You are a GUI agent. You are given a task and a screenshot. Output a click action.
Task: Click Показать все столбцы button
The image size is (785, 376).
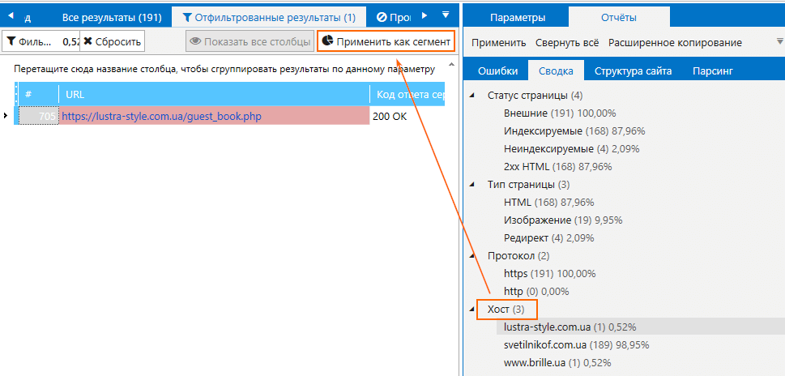click(250, 41)
